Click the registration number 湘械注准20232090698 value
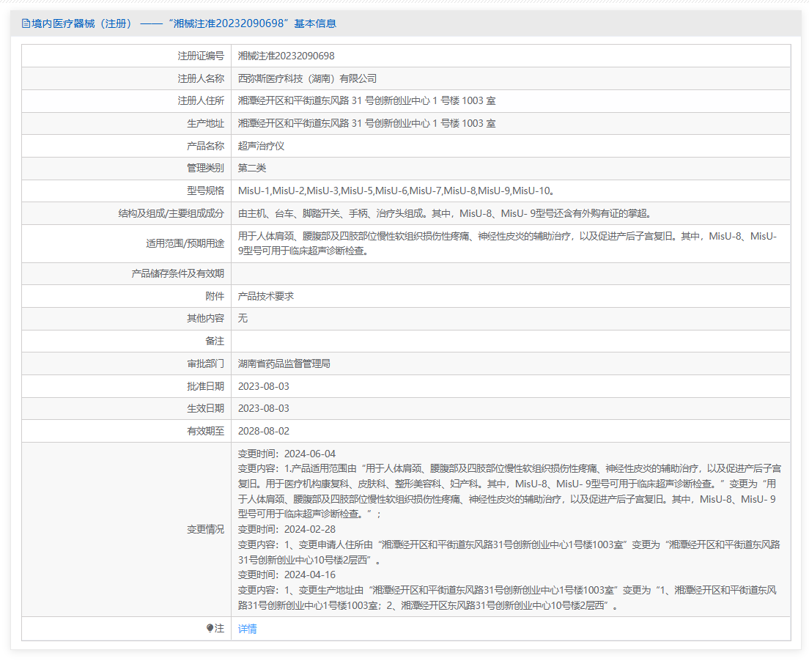The image size is (809, 661). click(286, 56)
